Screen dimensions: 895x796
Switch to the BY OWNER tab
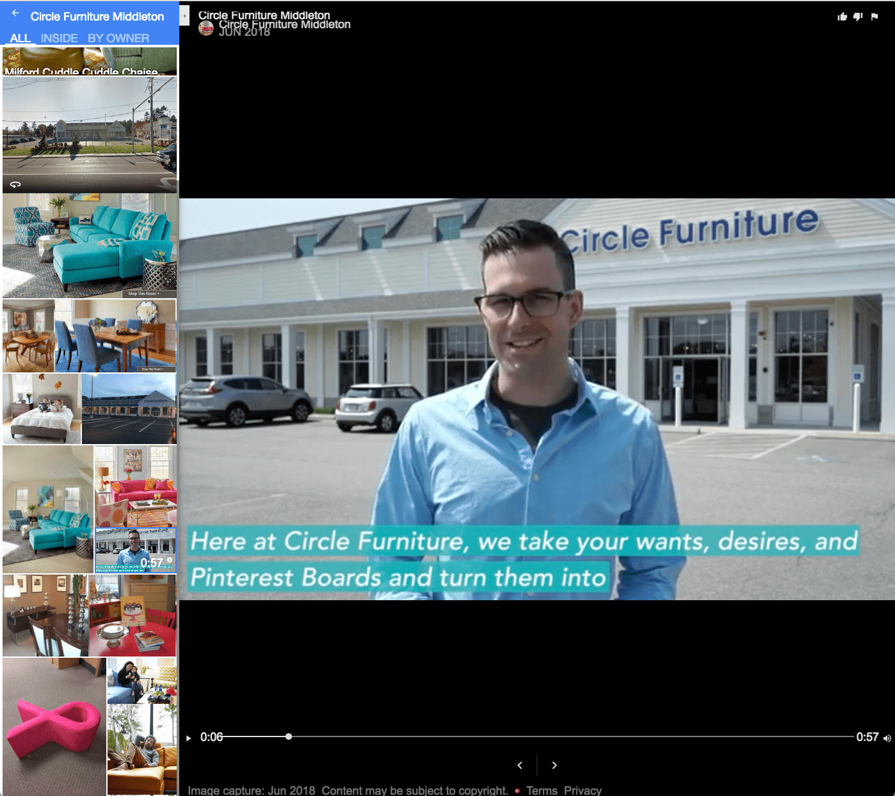pos(118,38)
